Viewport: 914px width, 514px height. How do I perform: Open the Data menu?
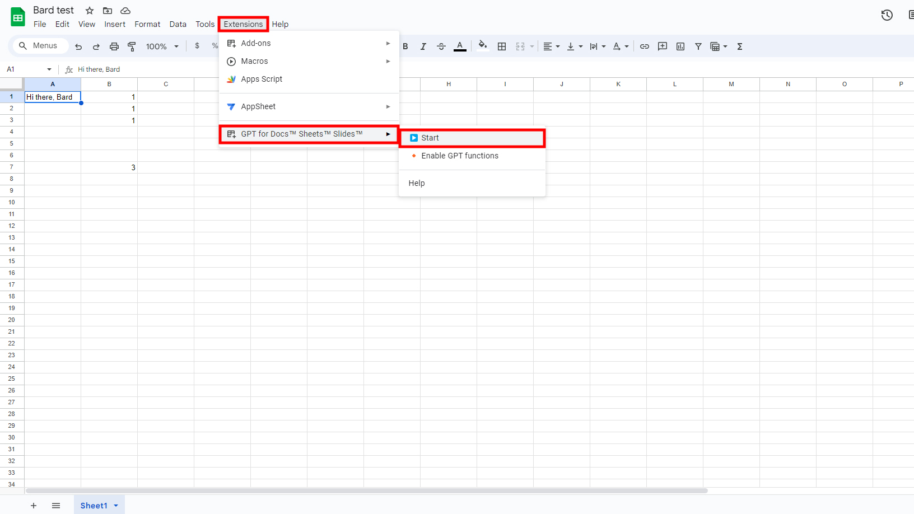(178, 24)
